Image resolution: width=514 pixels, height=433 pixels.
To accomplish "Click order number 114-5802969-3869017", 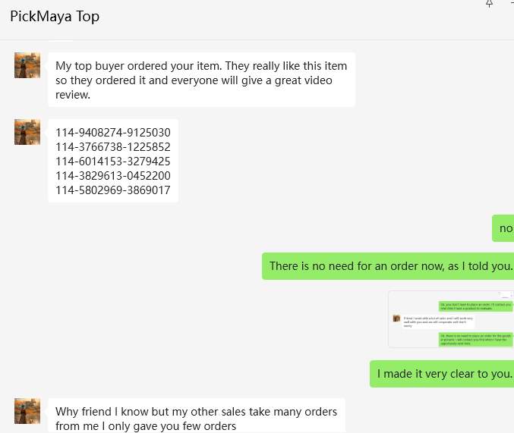I will tap(113, 190).
